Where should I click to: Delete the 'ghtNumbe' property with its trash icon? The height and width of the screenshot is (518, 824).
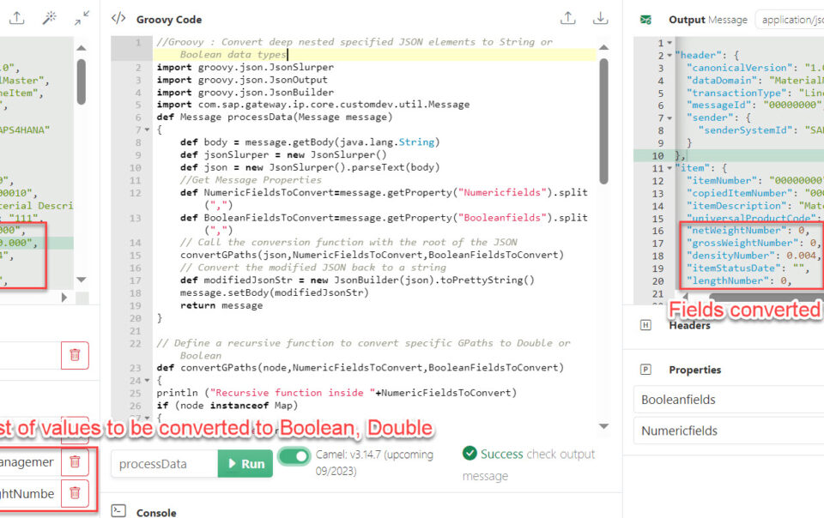click(x=75, y=493)
